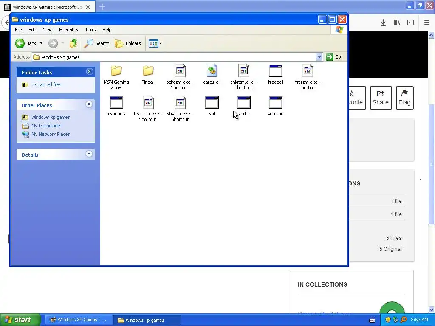Select chkrzm.exe shortcut file
Image resolution: width=435 pixels, height=326 pixels.
243,77
